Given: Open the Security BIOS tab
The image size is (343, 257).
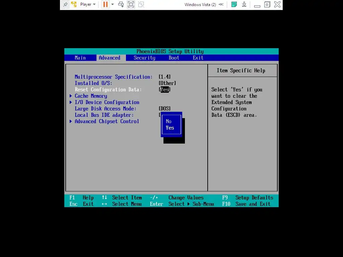Looking at the screenshot, I should click(x=144, y=58).
